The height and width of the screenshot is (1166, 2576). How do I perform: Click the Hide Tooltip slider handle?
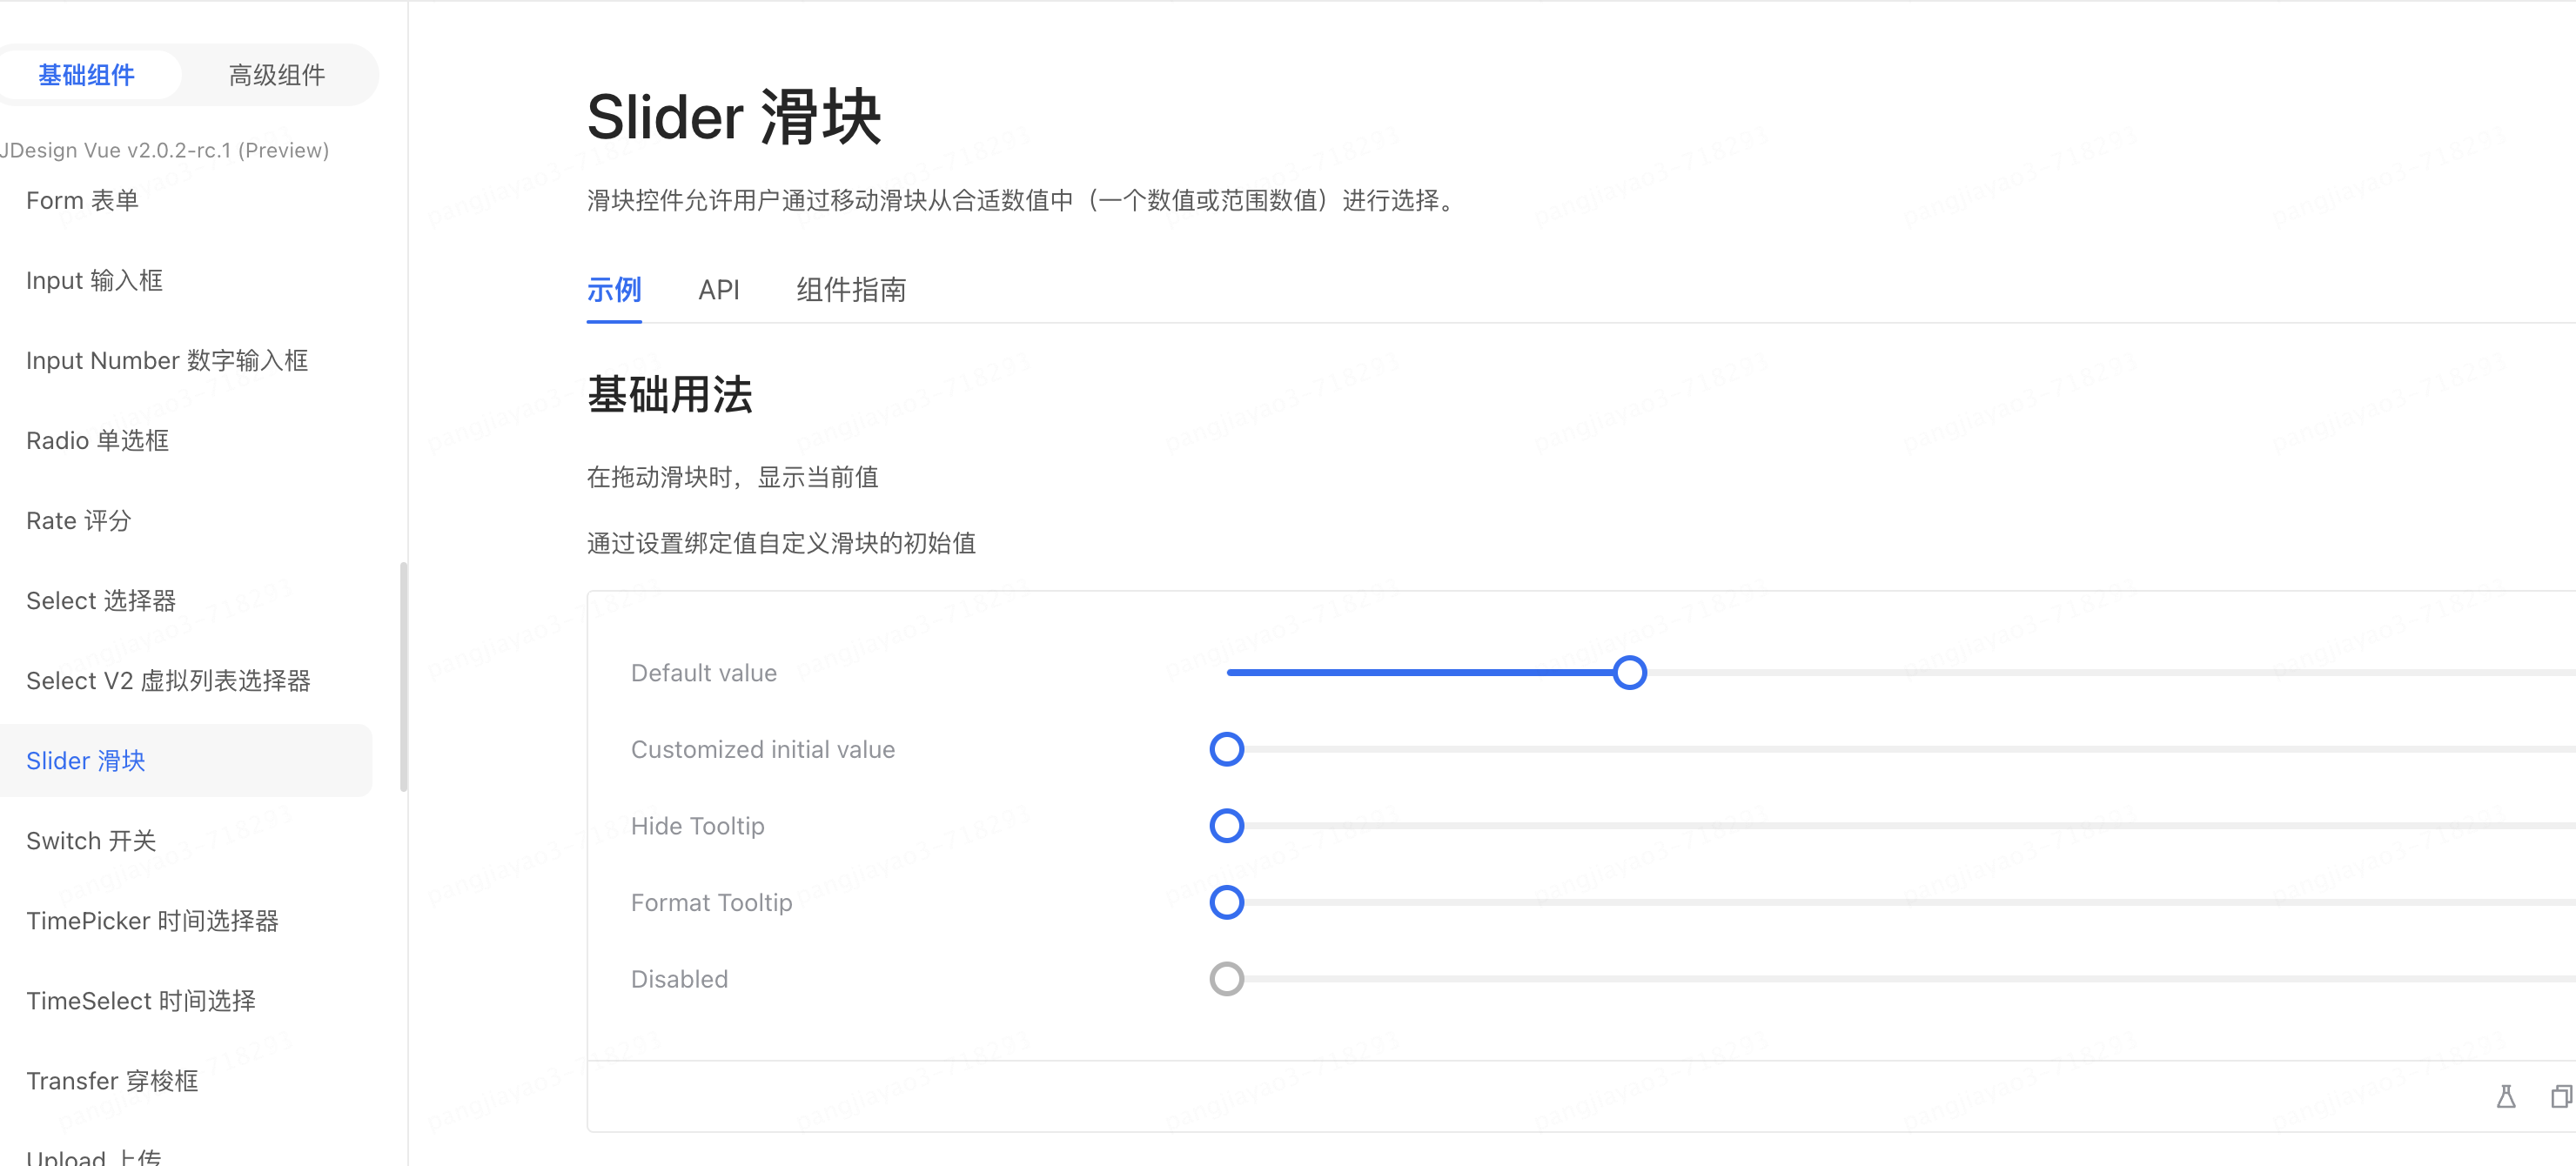tap(1226, 826)
